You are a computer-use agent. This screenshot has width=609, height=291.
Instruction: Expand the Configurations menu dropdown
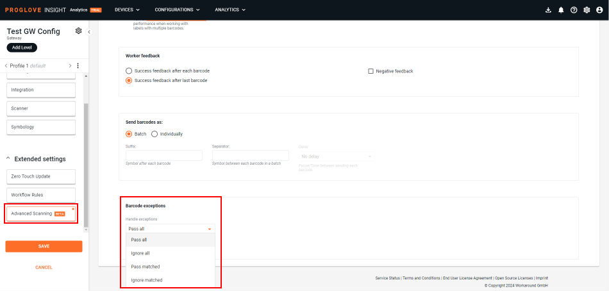click(177, 10)
